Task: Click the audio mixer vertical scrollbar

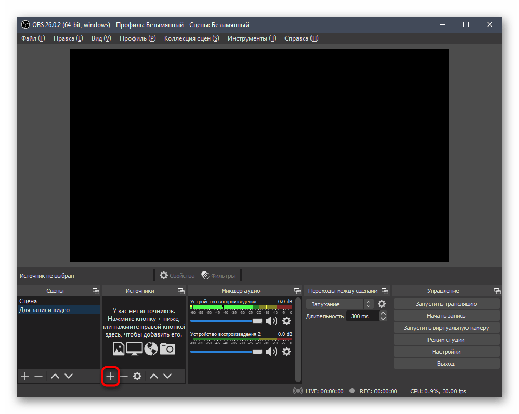Action: pyautogui.click(x=298, y=340)
